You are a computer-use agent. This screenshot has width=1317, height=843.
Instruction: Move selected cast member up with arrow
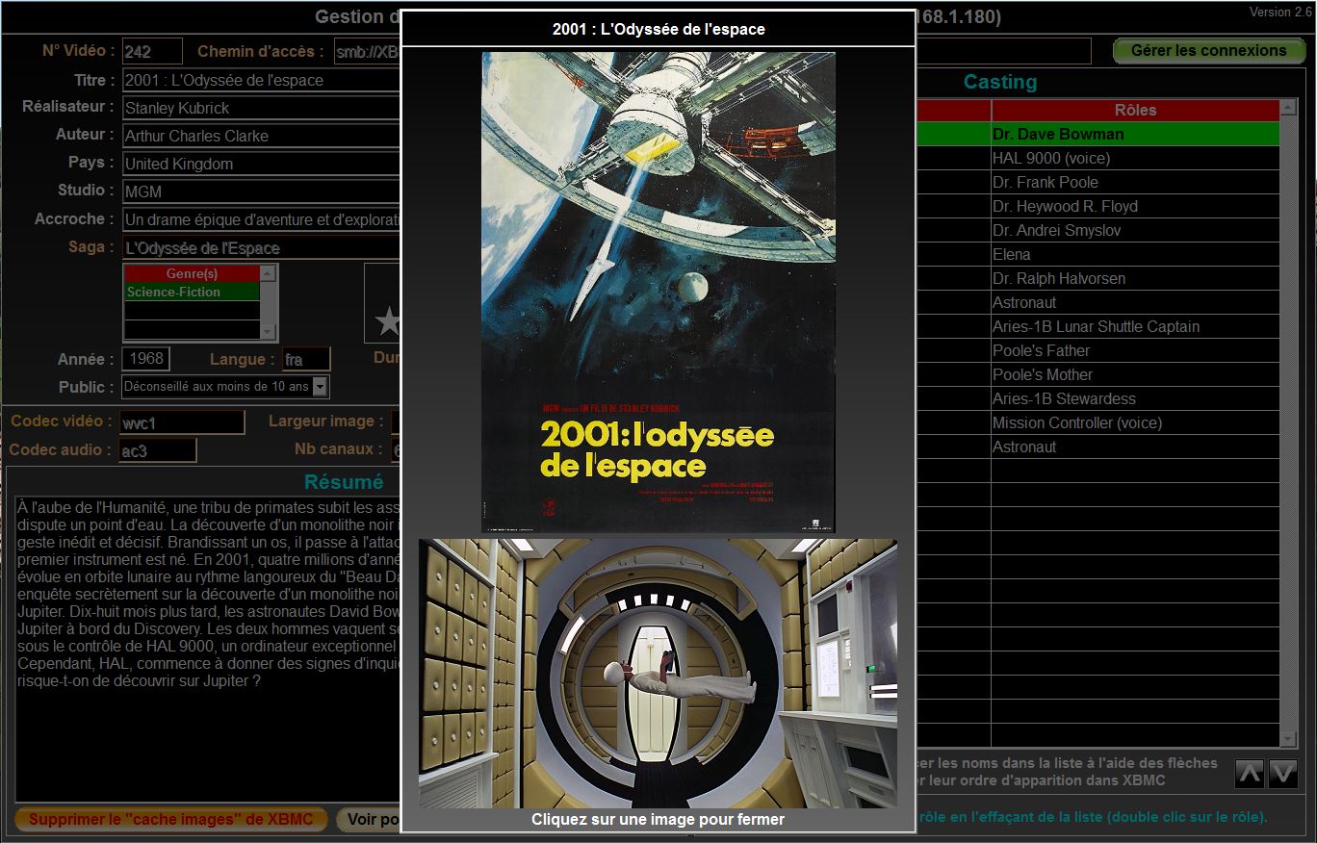point(1250,773)
